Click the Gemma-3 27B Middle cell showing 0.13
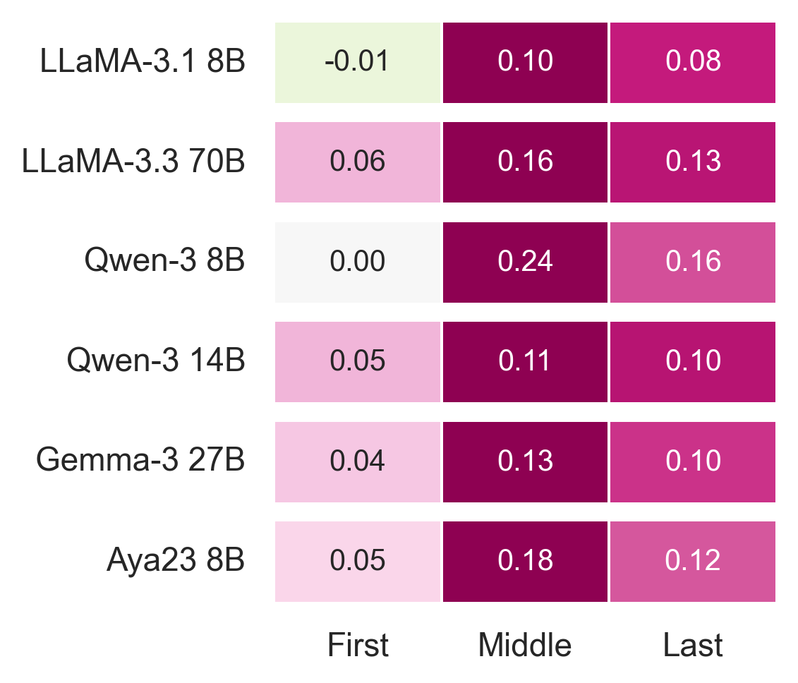This screenshot has width=798, height=683. tap(525, 462)
